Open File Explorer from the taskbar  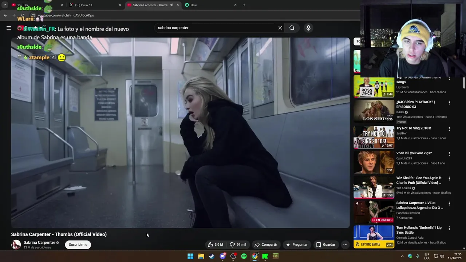[201, 256]
